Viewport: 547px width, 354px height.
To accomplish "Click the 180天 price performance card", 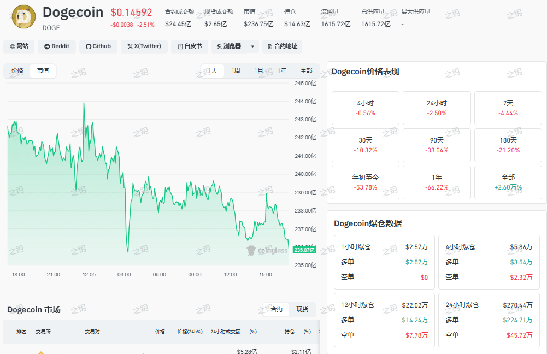I will click(x=508, y=145).
